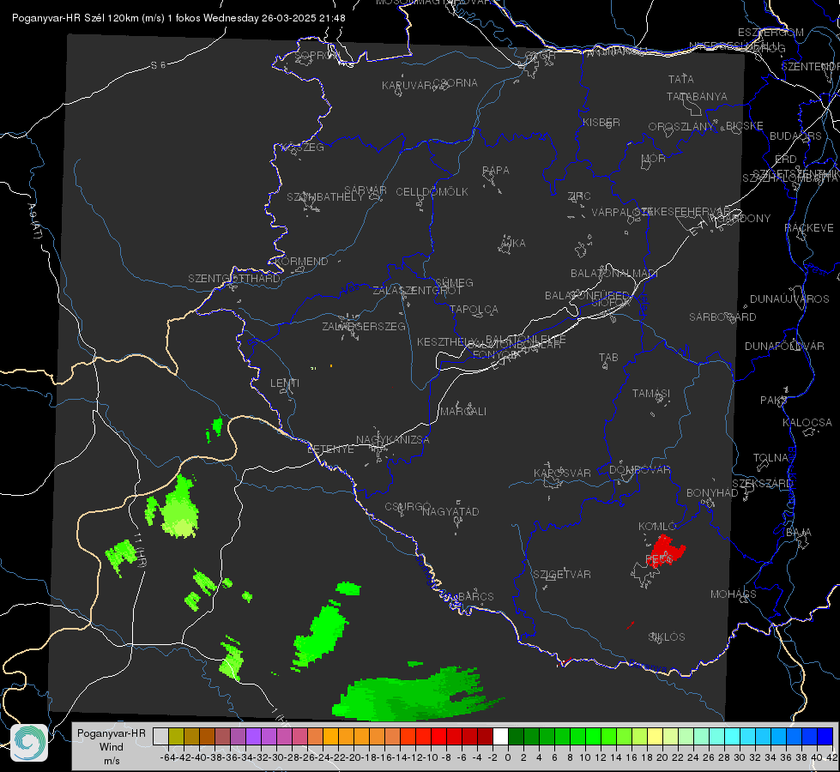Select the LENTI town label
This screenshot has width=840, height=772.
click(285, 383)
